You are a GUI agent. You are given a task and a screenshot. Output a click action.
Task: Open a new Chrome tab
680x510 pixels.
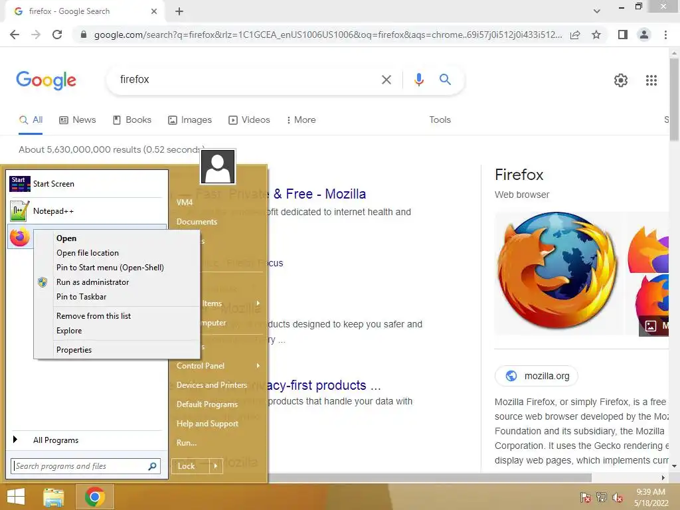tap(179, 11)
